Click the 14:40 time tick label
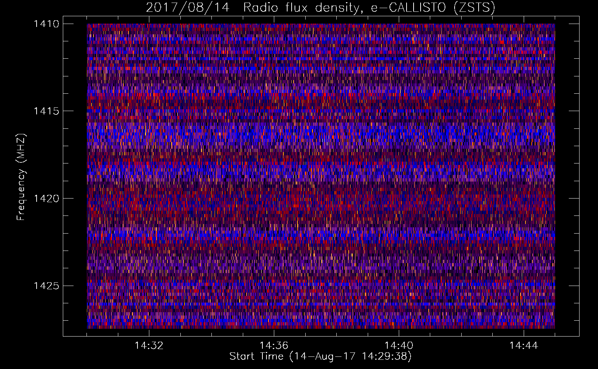The height and width of the screenshot is (369, 598). pos(399,346)
